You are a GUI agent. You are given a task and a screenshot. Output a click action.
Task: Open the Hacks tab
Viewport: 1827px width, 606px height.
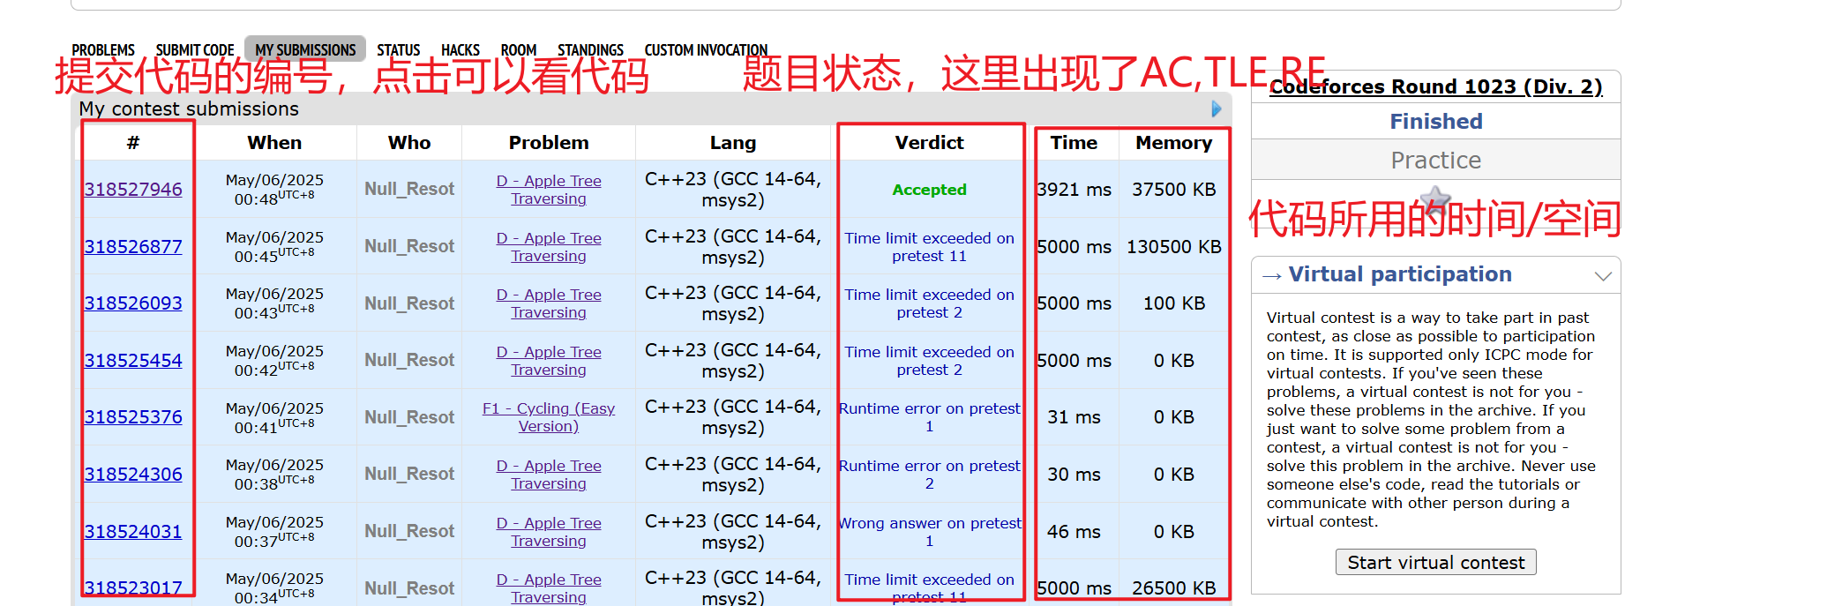tap(460, 50)
